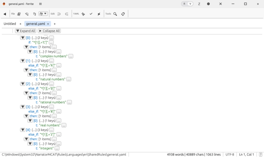The height and width of the screenshot is (157, 264).
Task: Collapse the toolbar with the left arrow
Action: 5,14
